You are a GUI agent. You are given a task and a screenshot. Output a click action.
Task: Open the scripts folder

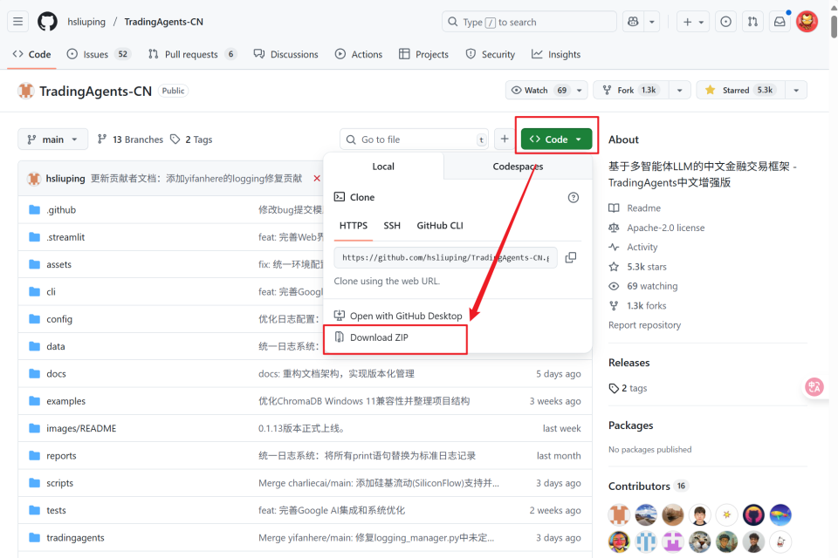point(60,483)
